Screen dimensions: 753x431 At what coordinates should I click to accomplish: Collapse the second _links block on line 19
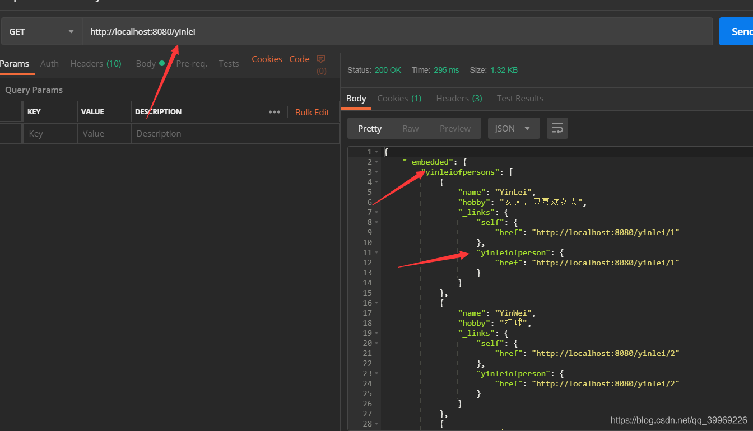click(x=375, y=333)
